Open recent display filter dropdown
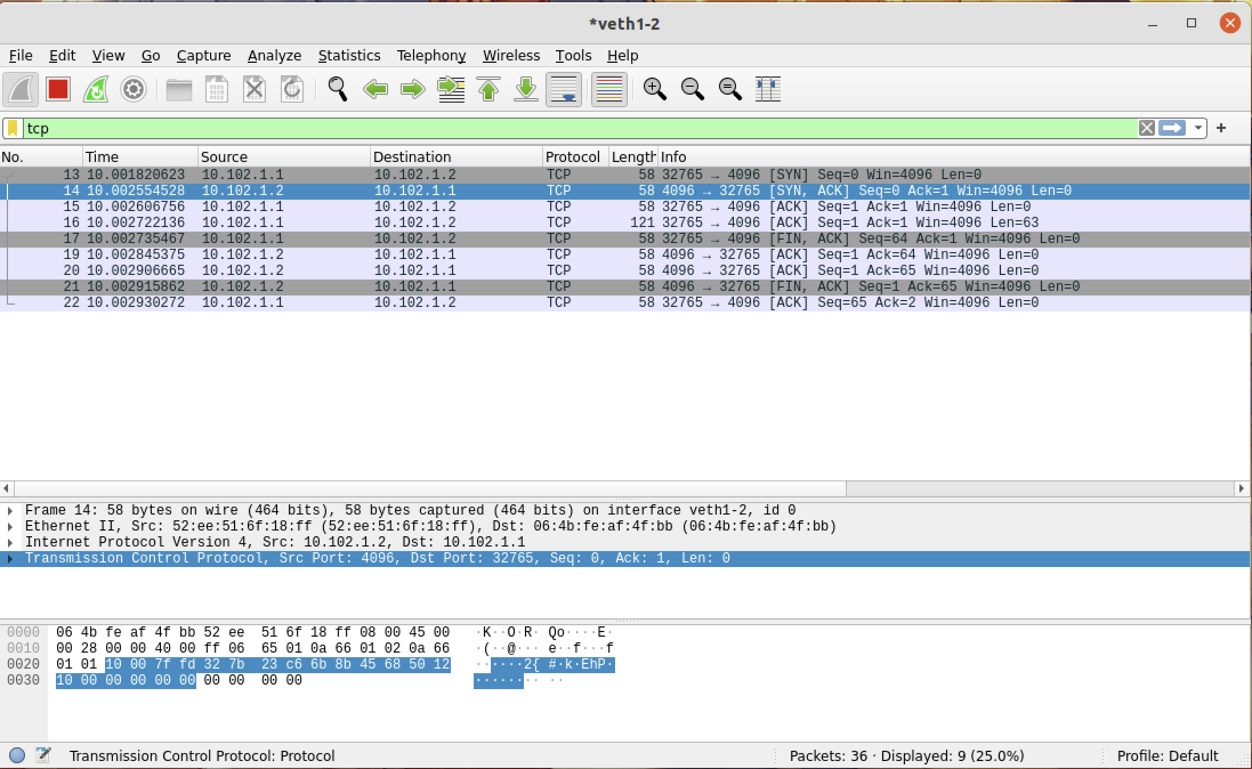The image size is (1252, 769). (x=1198, y=128)
